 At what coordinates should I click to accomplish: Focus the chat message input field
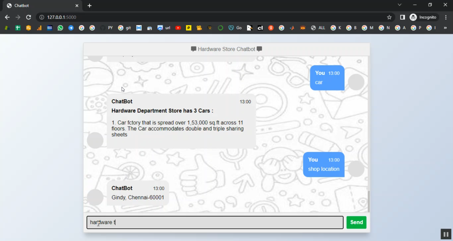pyautogui.click(x=215, y=222)
